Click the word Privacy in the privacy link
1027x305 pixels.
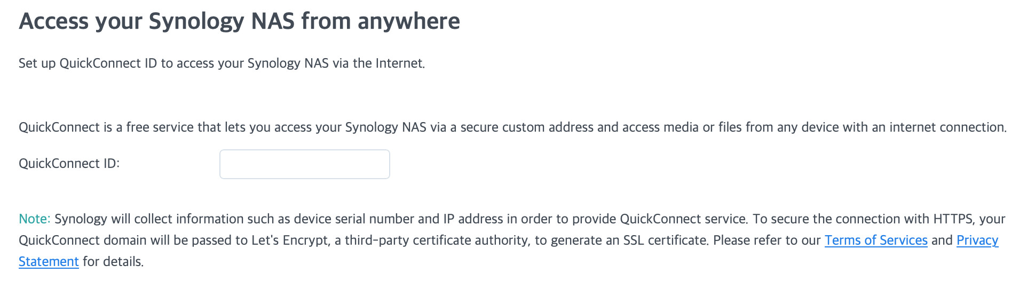click(977, 240)
